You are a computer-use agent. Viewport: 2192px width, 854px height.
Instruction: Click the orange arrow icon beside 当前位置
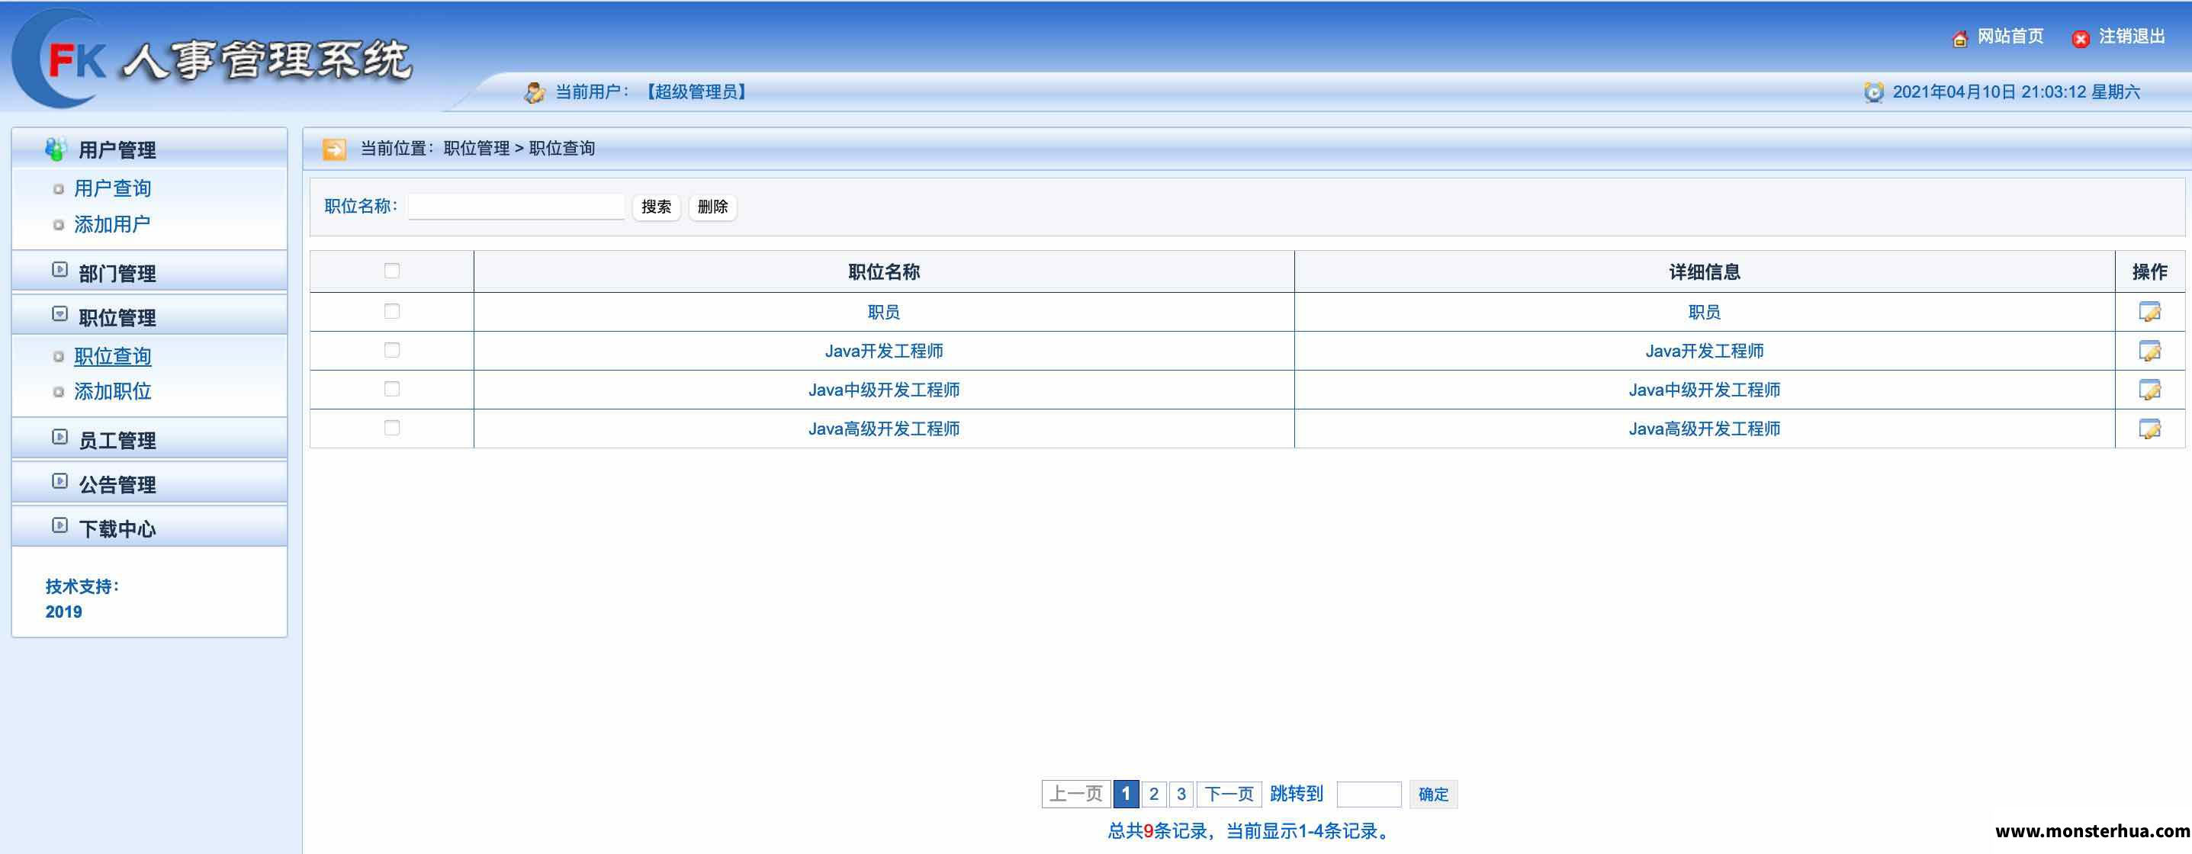coord(334,149)
